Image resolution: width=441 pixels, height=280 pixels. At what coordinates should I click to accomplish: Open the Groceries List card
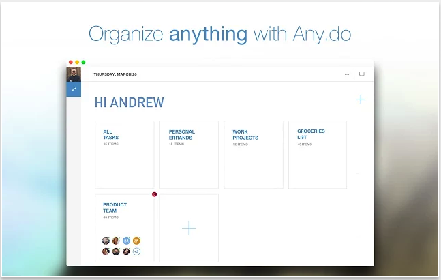[x=318, y=155]
